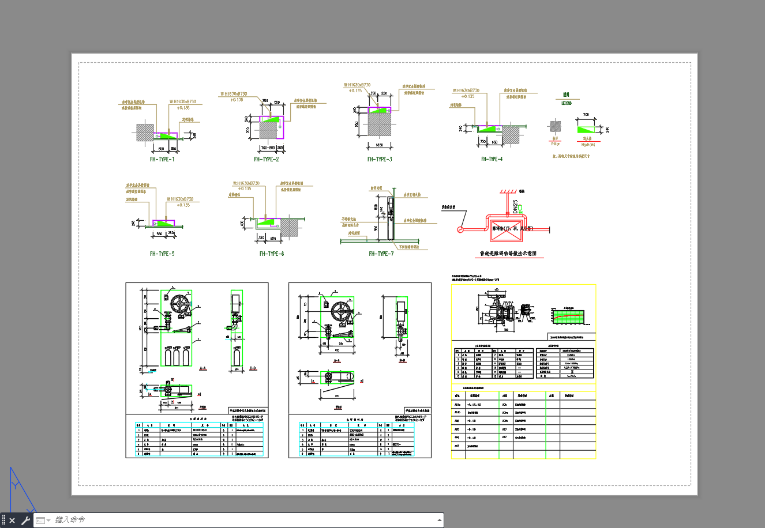The width and height of the screenshot is (765, 528).
Task: Select the FH-TYPE-5 label
Action: (x=162, y=254)
